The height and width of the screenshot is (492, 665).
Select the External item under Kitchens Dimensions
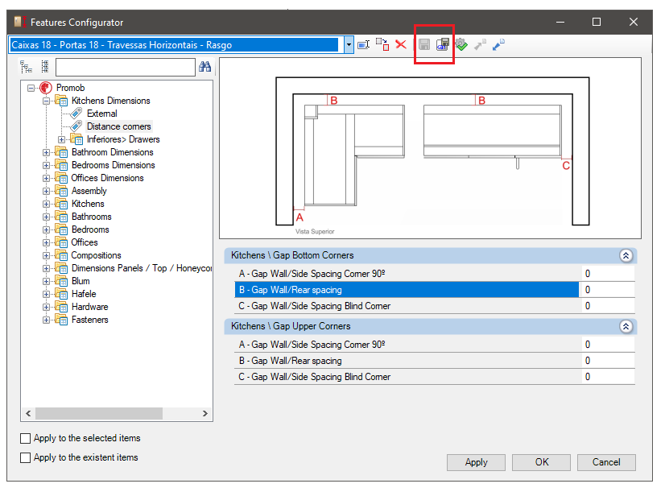coord(101,114)
